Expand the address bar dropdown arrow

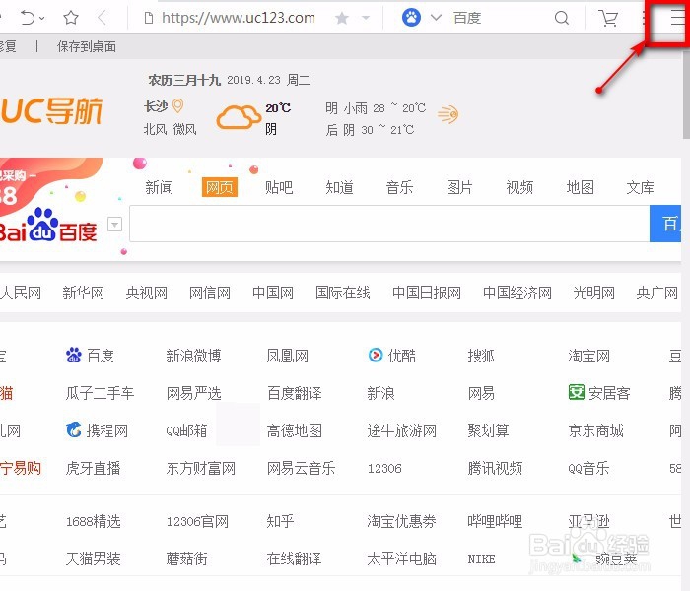pyautogui.click(x=366, y=18)
